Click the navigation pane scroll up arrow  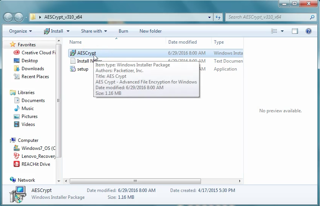[x=59, y=41]
